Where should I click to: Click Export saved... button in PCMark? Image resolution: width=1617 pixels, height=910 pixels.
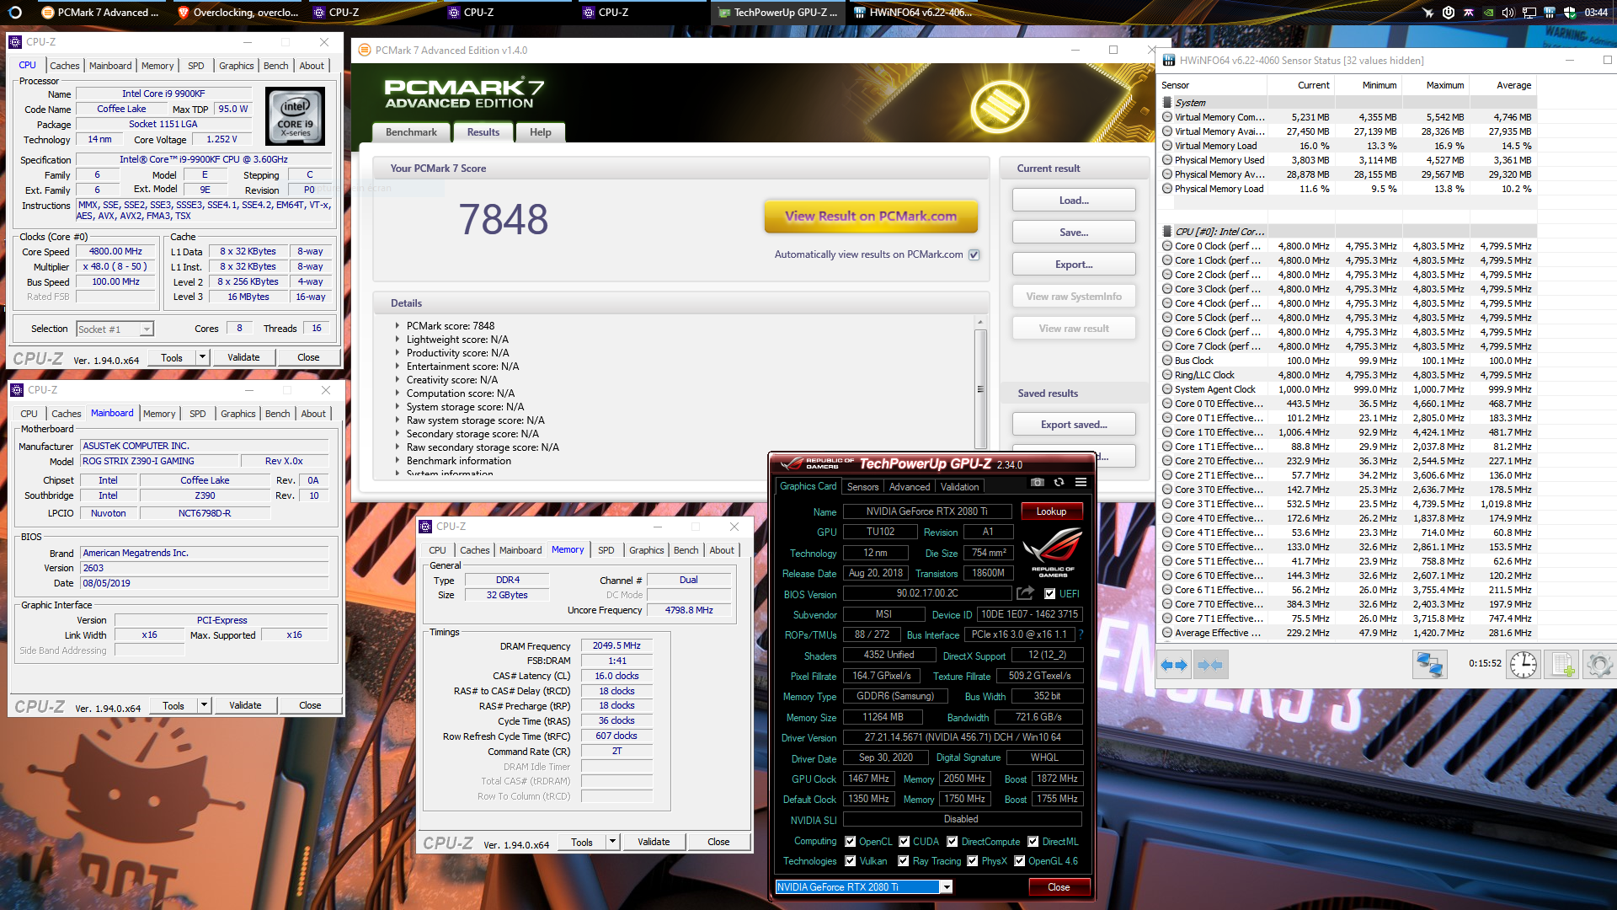click(1074, 425)
